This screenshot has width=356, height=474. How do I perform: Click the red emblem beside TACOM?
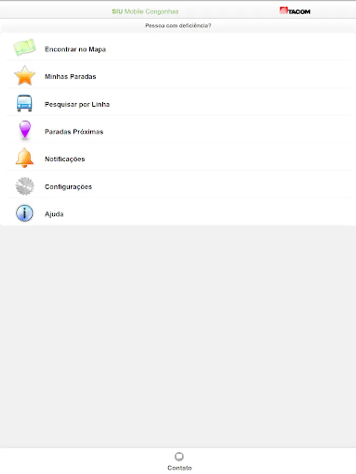point(284,11)
